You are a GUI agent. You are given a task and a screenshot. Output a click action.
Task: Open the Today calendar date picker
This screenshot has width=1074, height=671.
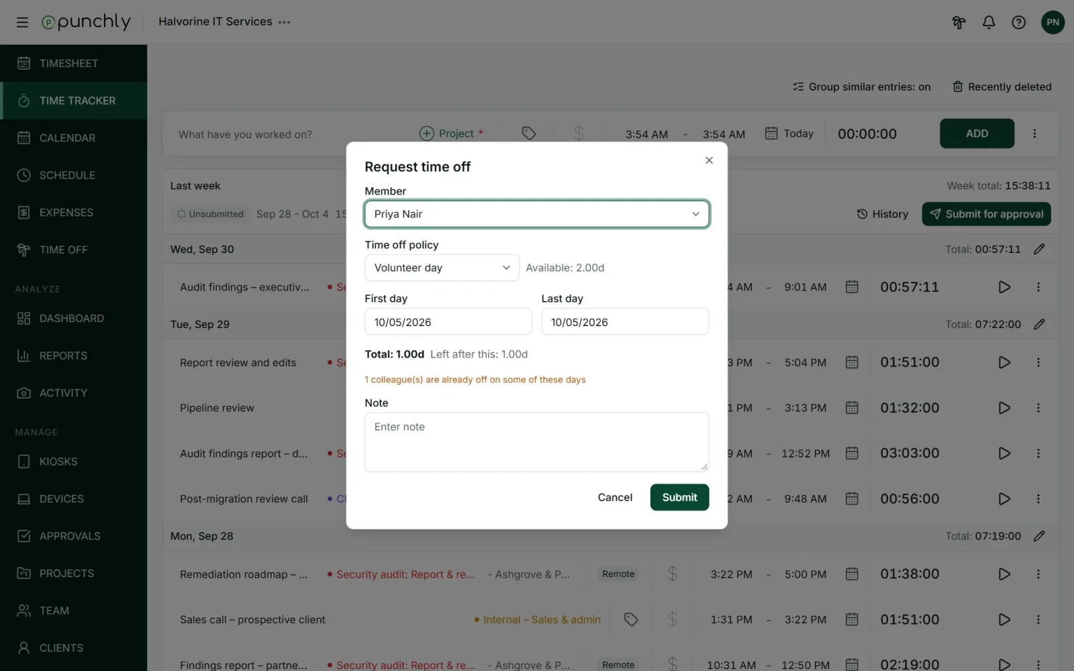[x=789, y=134]
